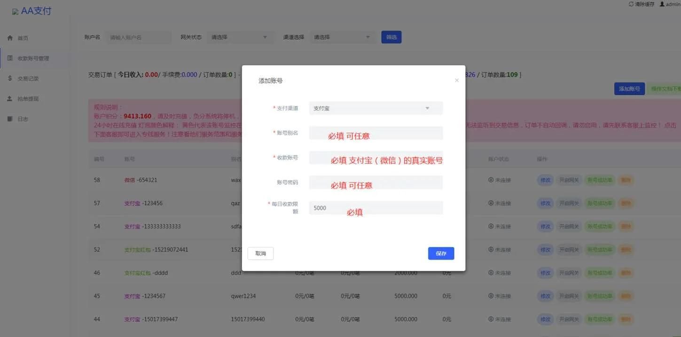Open 抢单提现 menu item

tap(28, 99)
